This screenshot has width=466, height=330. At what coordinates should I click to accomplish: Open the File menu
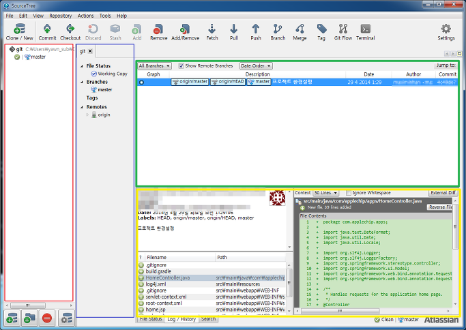click(10, 16)
